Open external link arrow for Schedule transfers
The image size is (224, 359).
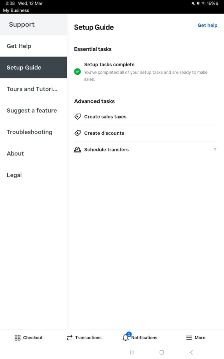(x=215, y=150)
